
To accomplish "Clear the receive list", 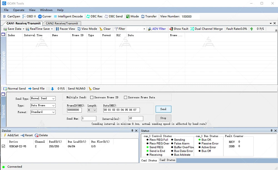I will point(105,29).
